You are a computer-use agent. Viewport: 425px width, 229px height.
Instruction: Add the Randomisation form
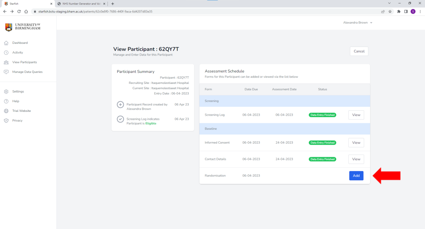tap(356, 176)
